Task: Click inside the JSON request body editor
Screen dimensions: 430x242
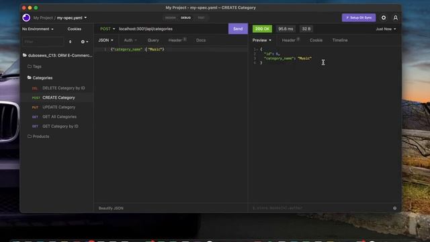Action: 171,124
